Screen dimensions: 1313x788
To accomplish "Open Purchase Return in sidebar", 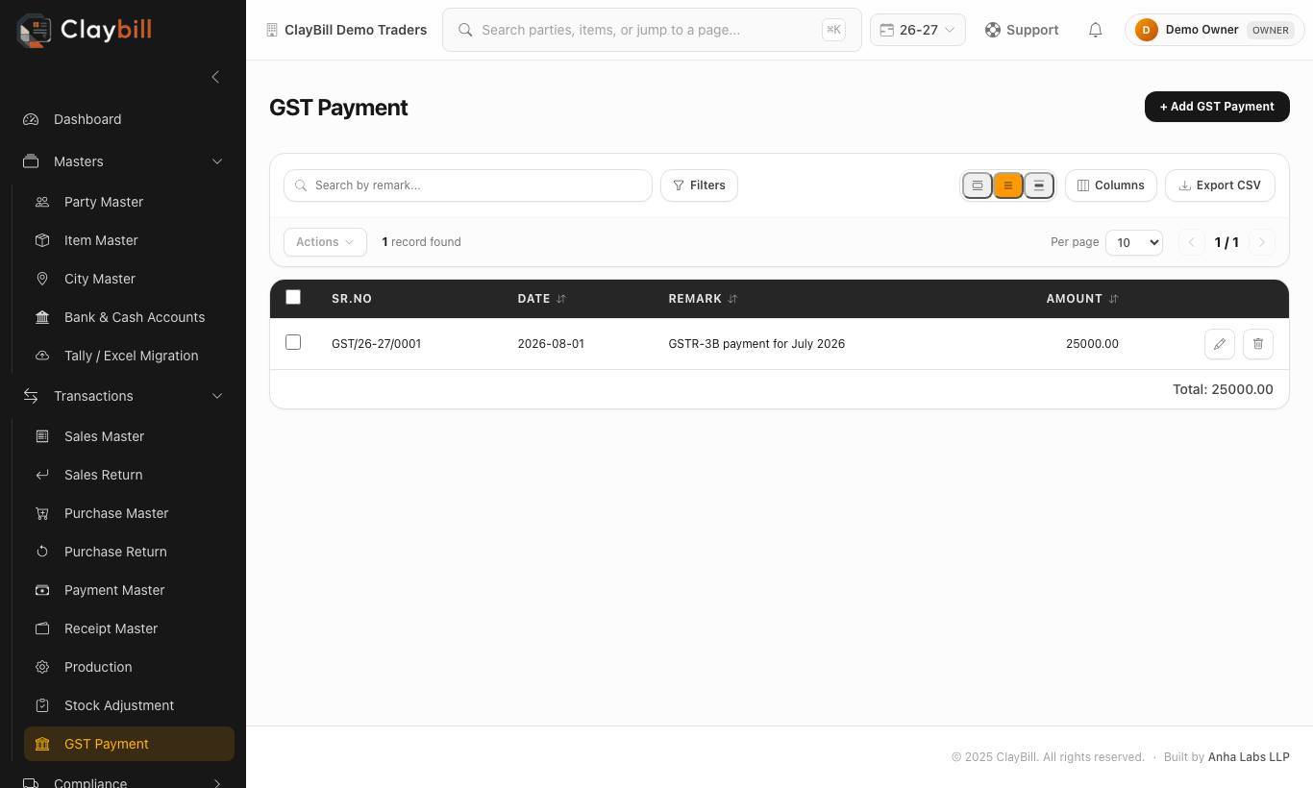I will click(129, 552).
